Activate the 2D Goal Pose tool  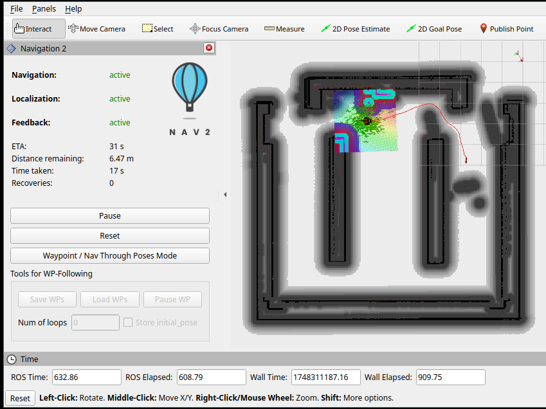(434, 29)
